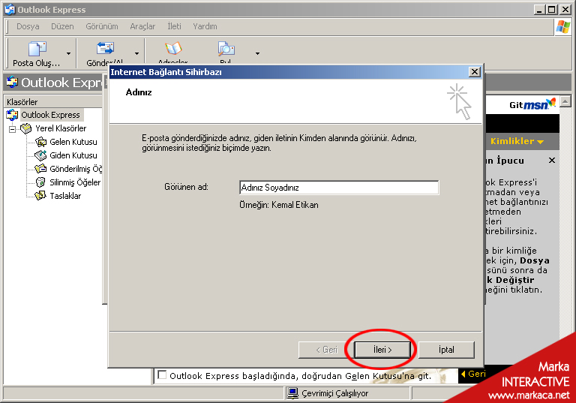Image resolution: width=576 pixels, height=403 pixels.
Task: Toggle go directly to Gelen Kutusu checkbox
Action: 162,375
